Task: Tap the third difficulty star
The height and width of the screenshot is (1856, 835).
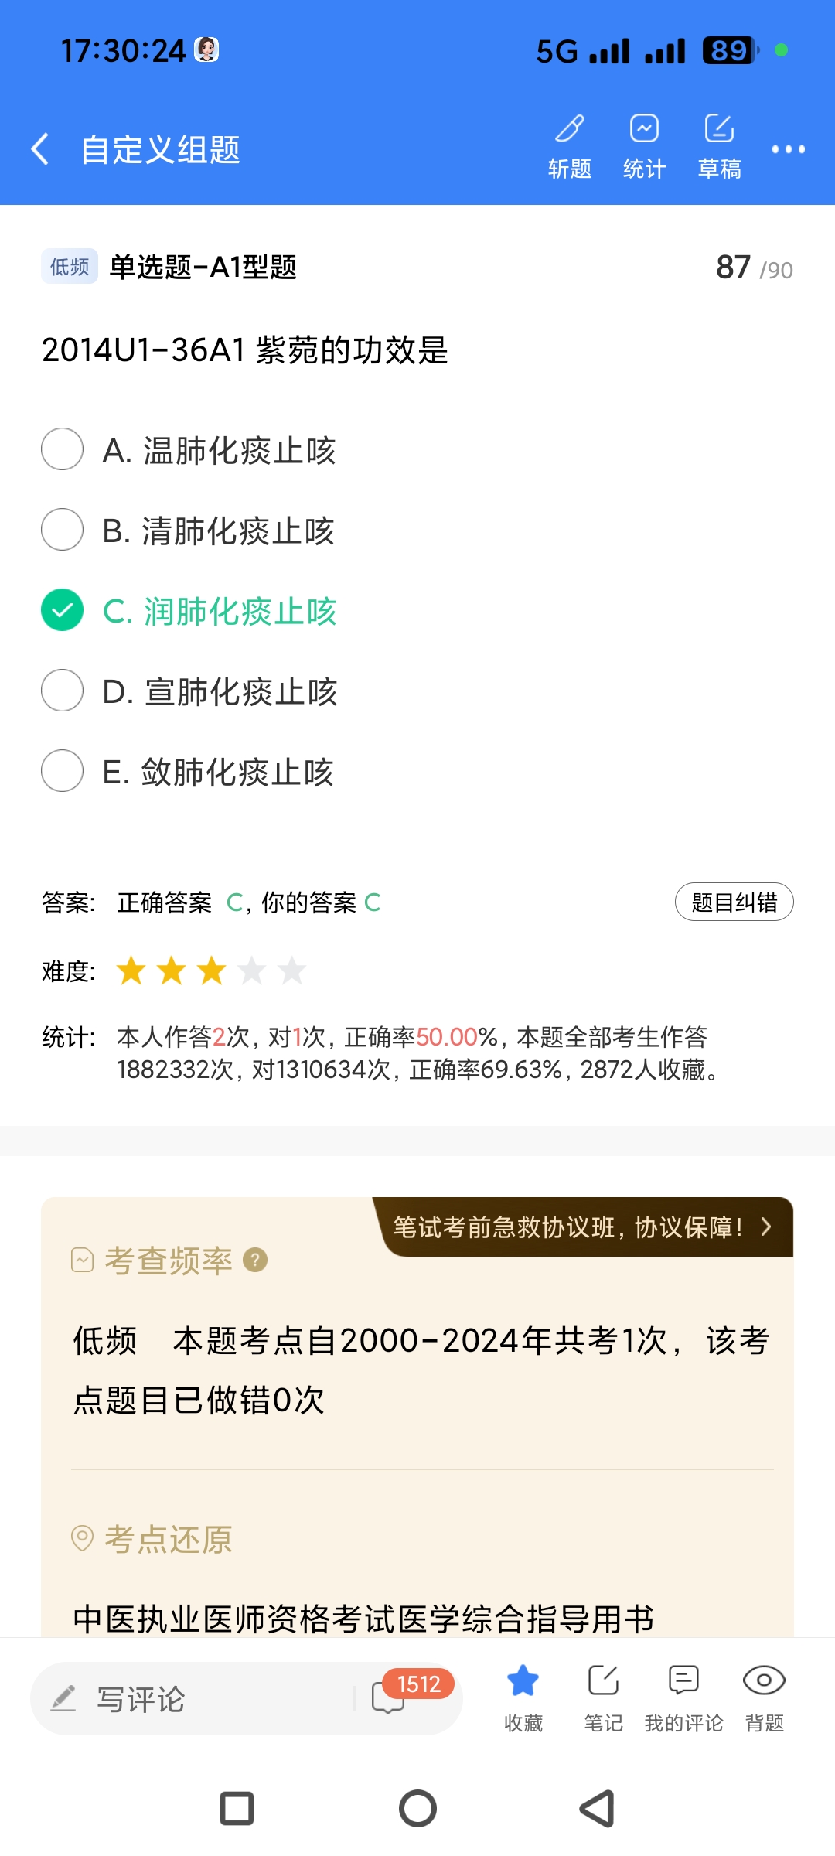Action: (211, 971)
